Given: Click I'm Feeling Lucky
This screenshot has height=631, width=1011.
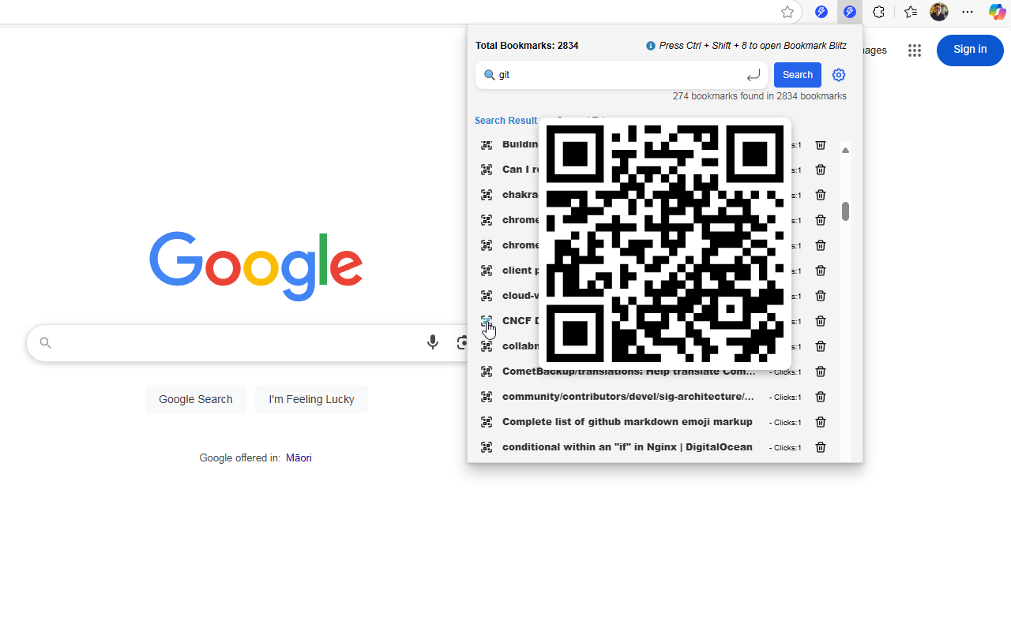Looking at the screenshot, I should [311, 399].
